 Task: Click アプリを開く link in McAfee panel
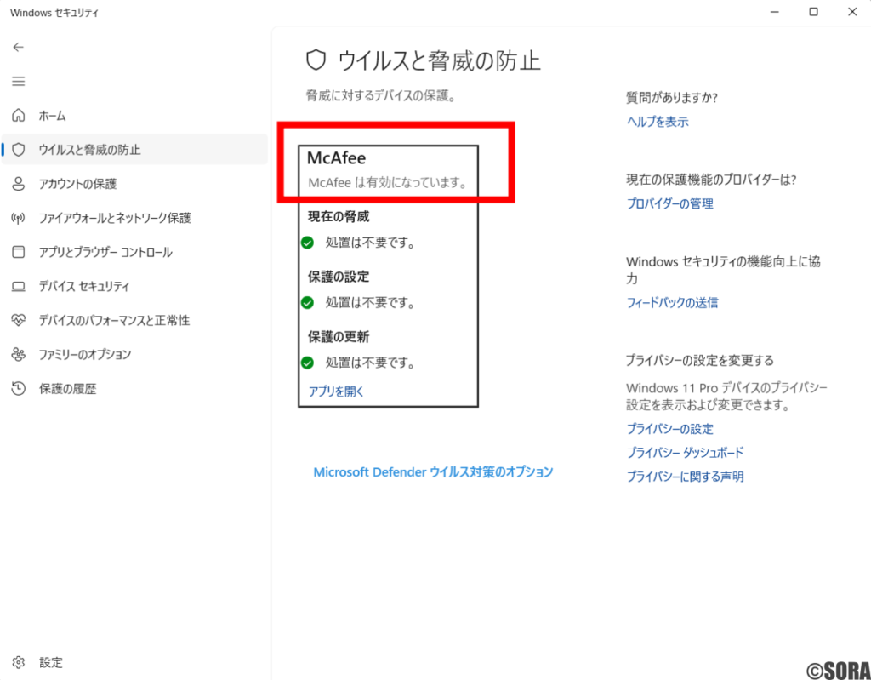pyautogui.click(x=336, y=391)
